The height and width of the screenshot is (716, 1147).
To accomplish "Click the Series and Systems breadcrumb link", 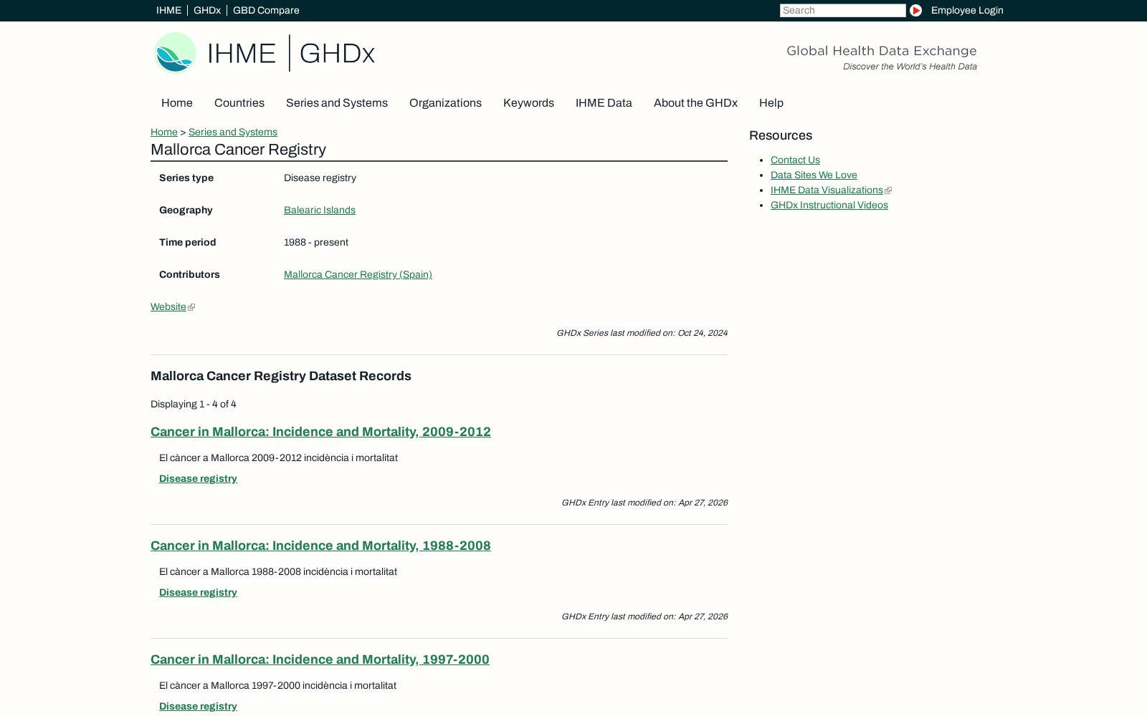I will tap(233, 132).
